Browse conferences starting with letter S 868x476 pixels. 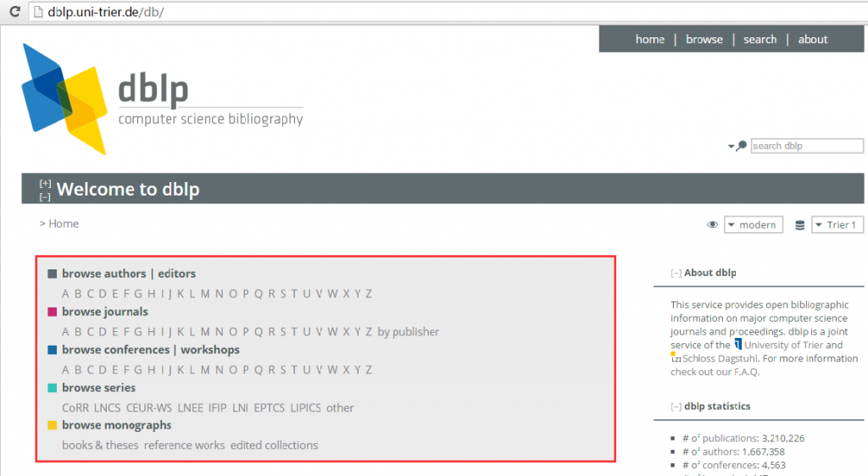click(x=283, y=369)
